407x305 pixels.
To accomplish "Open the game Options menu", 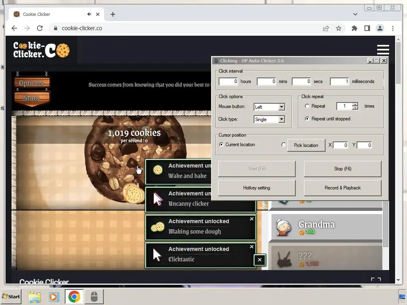I will tap(31, 83).
